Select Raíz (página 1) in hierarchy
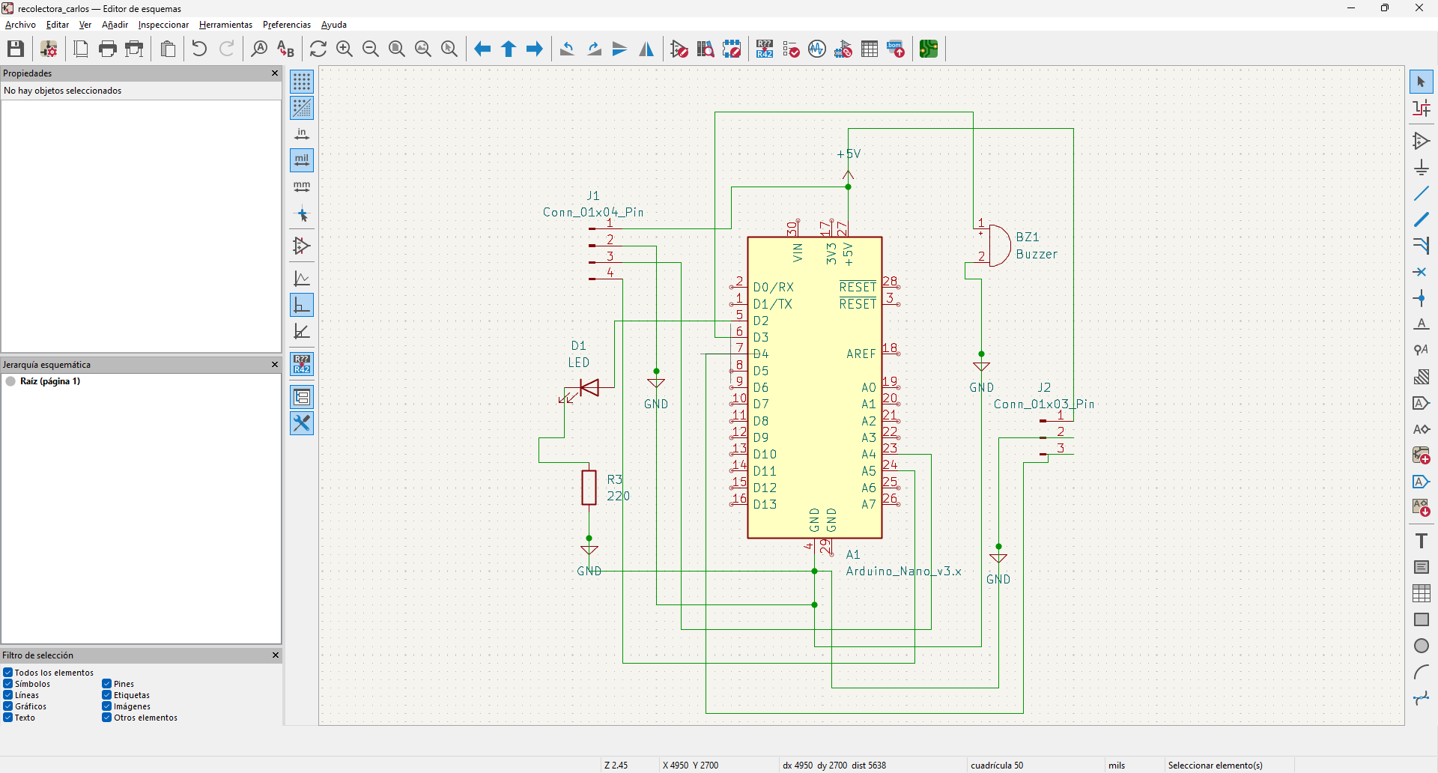 click(x=49, y=381)
